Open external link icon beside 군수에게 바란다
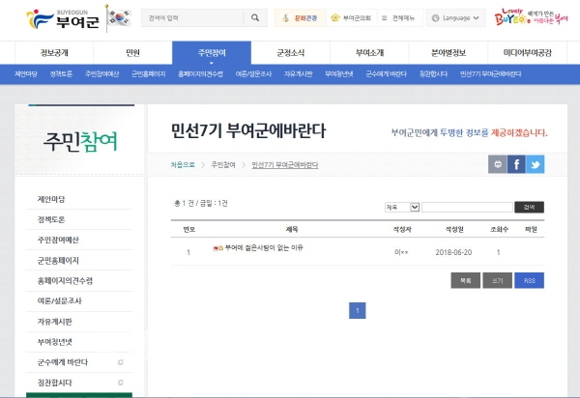 (121, 362)
